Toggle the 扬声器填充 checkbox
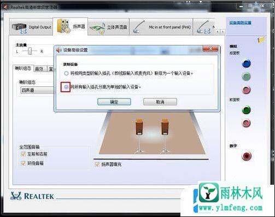Image resolution: width=275 pixels, height=217 pixels. click(97, 165)
